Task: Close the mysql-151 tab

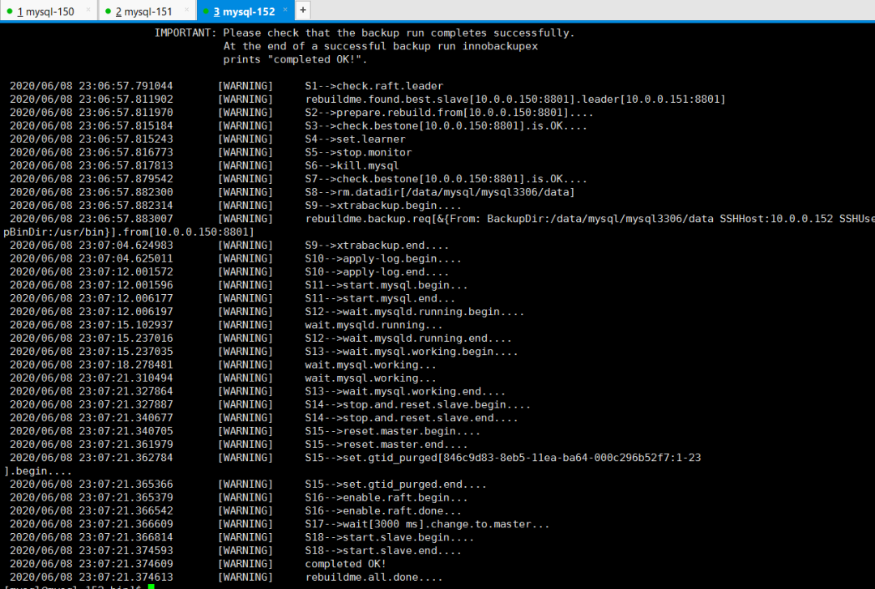Action: [186, 10]
